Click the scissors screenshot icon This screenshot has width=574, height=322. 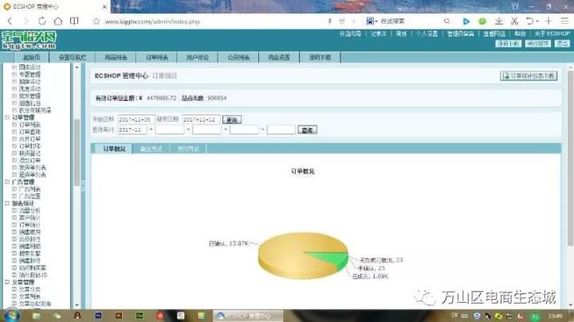pos(514,21)
